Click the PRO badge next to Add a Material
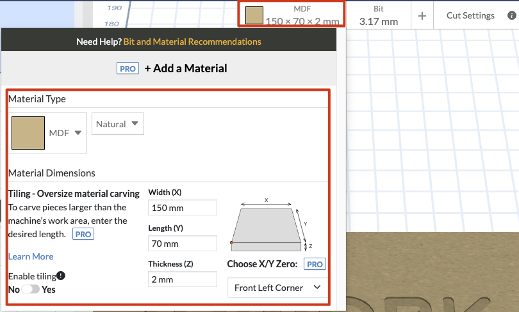519x312 pixels. coord(128,68)
